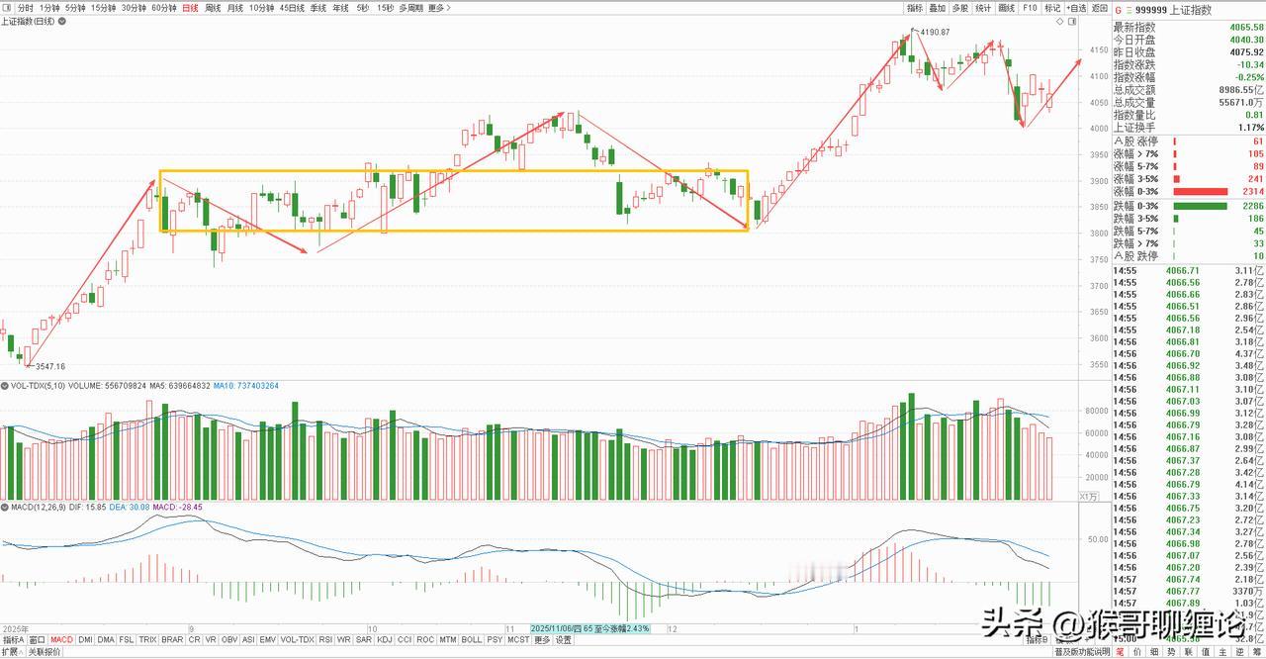The height and width of the screenshot is (659, 1266).
Task: Click the G icon beside 999999
Action: [1118, 10]
